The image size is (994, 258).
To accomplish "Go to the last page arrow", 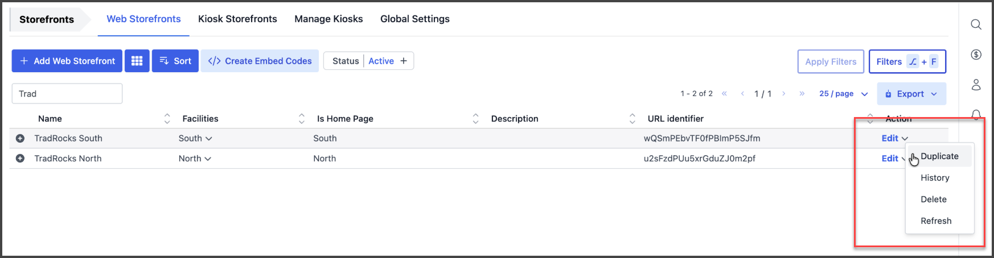I will pyautogui.click(x=802, y=94).
